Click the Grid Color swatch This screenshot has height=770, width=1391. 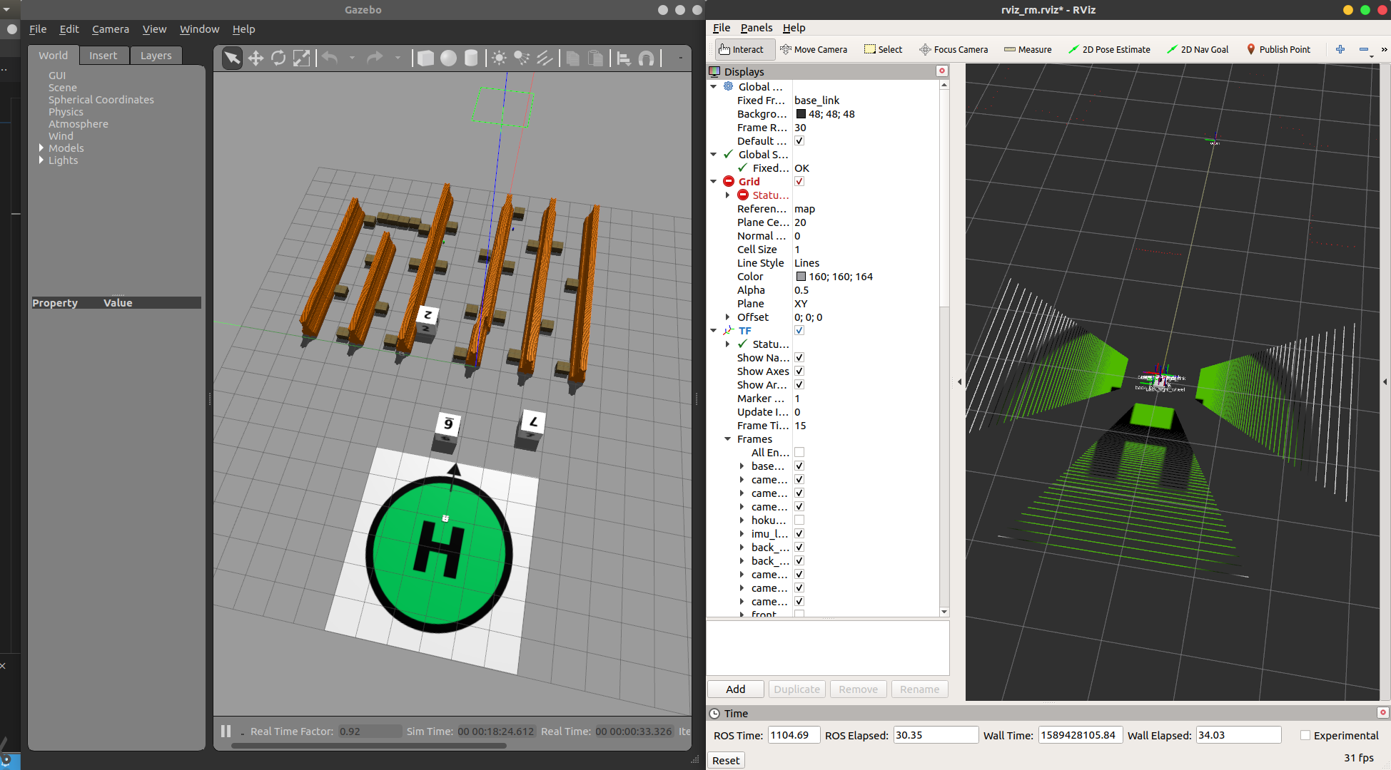pyautogui.click(x=801, y=277)
